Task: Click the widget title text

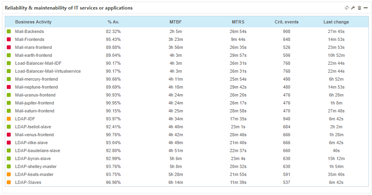Action: pyautogui.click(x=69, y=8)
